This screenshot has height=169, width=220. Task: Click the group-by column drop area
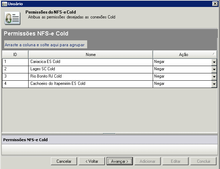click(45, 45)
